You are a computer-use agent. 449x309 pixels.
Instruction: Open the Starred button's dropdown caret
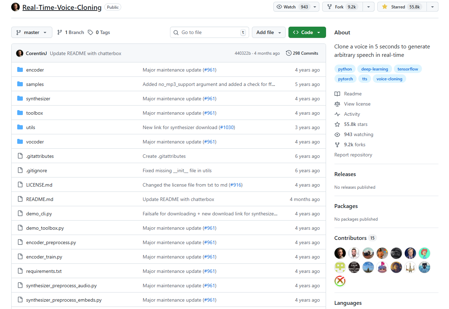(432, 6)
